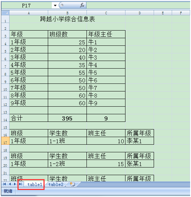Click the Select All corner button
191x197 pixels.
click(6, 13)
